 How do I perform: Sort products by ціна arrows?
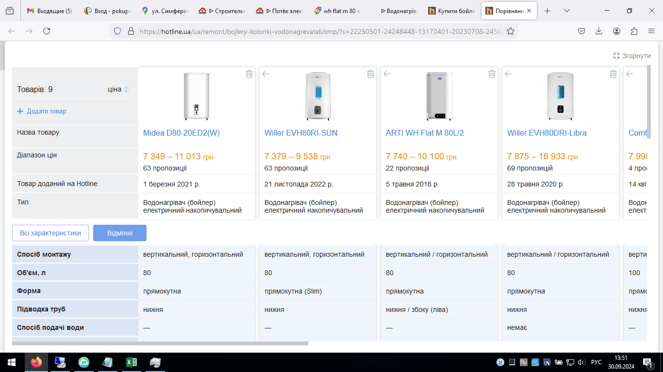[x=126, y=89]
